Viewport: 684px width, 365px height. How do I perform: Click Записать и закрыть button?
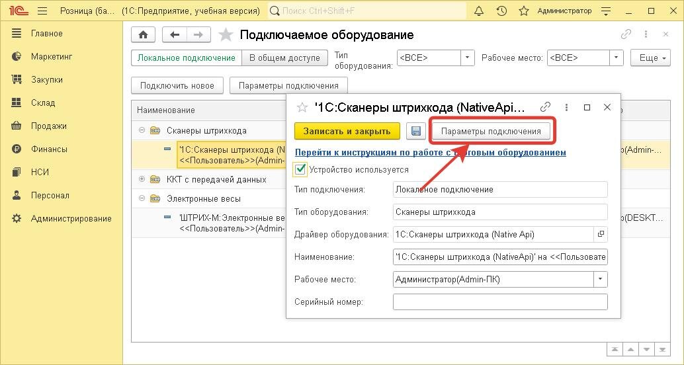[347, 132]
